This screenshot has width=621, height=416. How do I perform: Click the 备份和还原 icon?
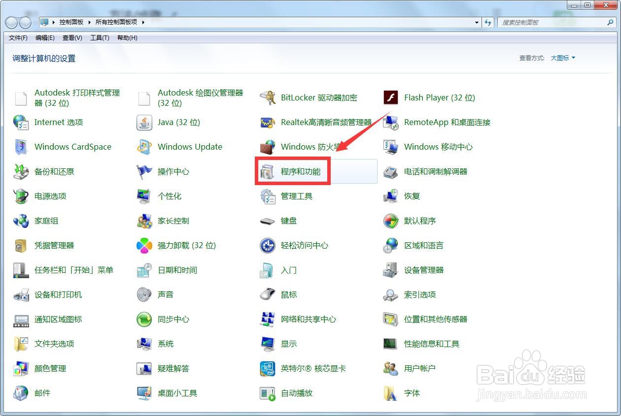21,171
